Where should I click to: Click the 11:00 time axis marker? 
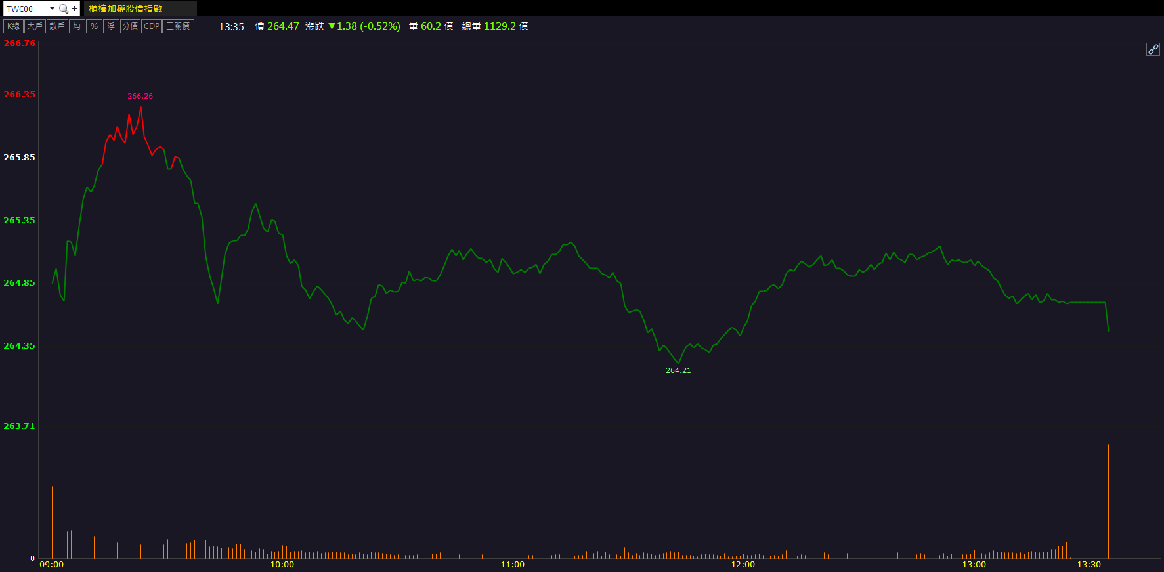pos(513,565)
